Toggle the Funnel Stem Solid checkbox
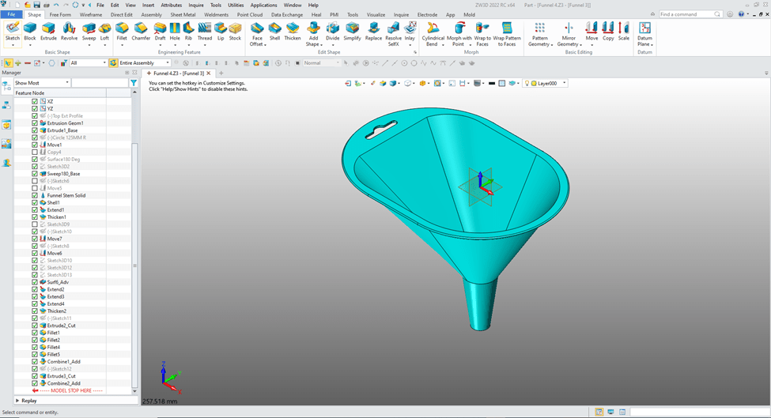The image size is (771, 418). point(35,195)
